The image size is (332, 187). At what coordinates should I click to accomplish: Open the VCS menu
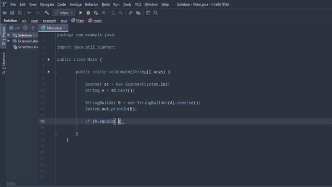click(x=138, y=4)
